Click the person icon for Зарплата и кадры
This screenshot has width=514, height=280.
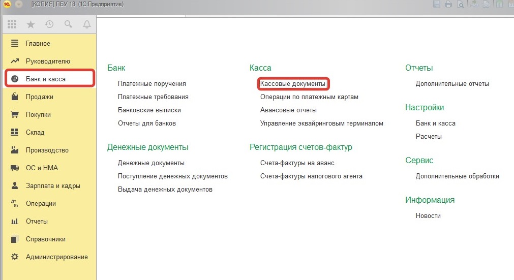[15, 185]
